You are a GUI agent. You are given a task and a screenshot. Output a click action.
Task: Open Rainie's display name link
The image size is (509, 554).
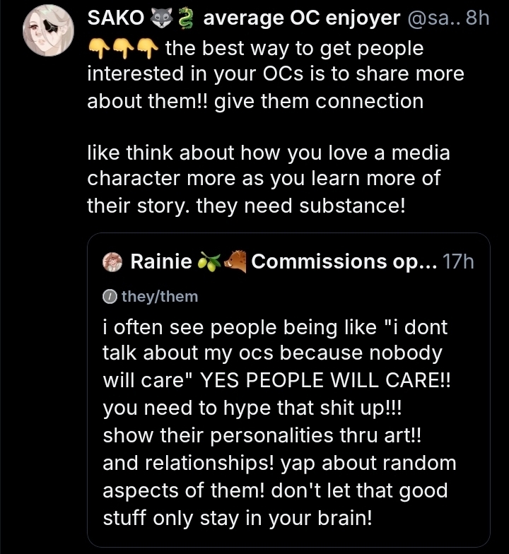pos(161,262)
